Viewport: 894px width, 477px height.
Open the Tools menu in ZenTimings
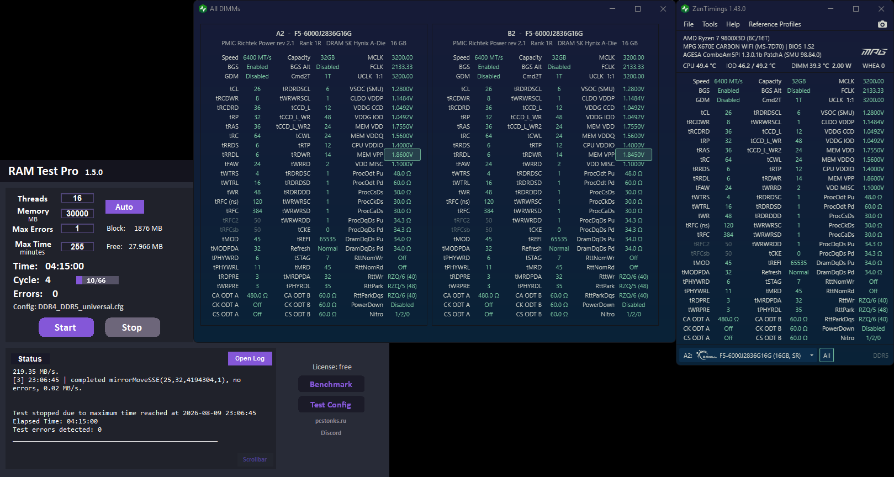tap(710, 24)
